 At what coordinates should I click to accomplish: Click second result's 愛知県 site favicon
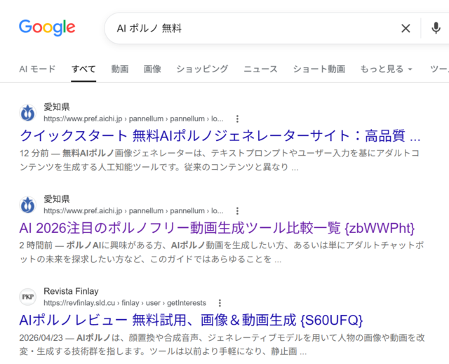tap(28, 205)
